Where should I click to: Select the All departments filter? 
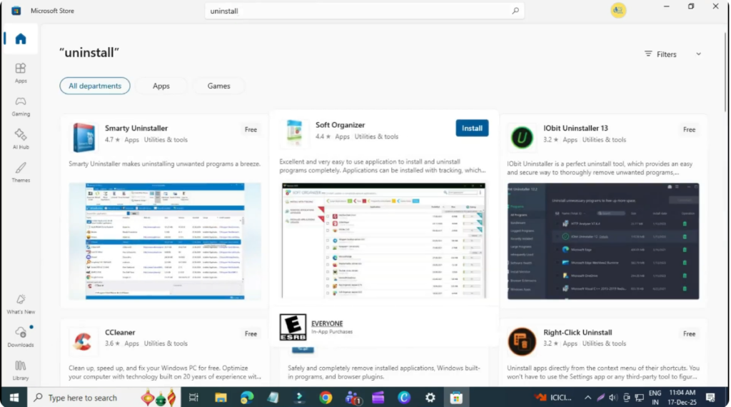(x=95, y=86)
